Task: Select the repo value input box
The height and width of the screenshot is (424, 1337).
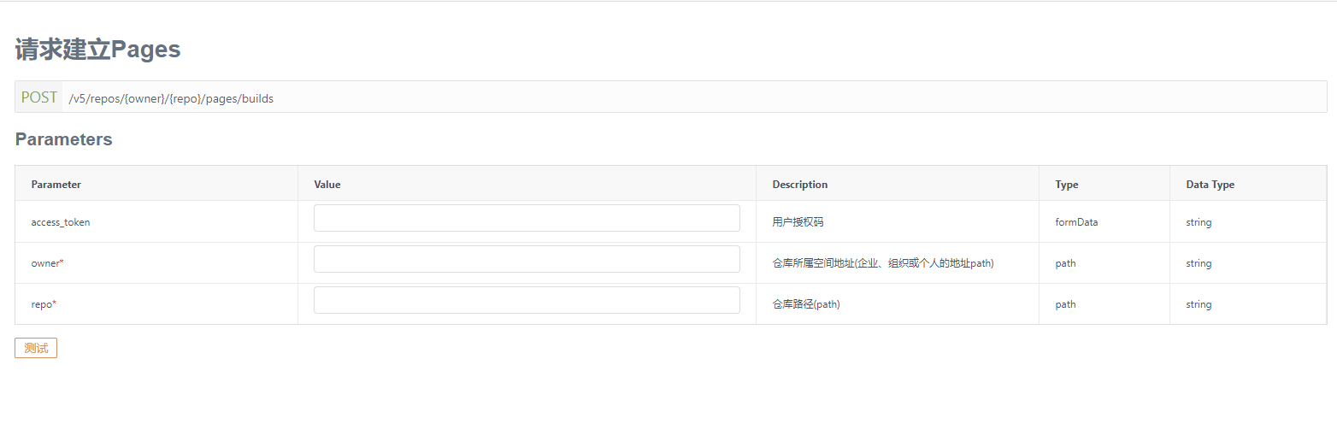Action: [527, 300]
